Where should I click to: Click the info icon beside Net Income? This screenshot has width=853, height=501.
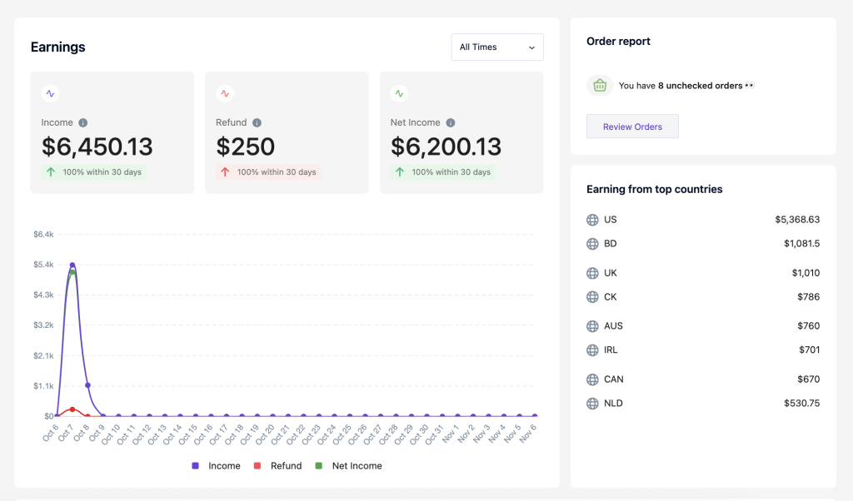click(451, 123)
